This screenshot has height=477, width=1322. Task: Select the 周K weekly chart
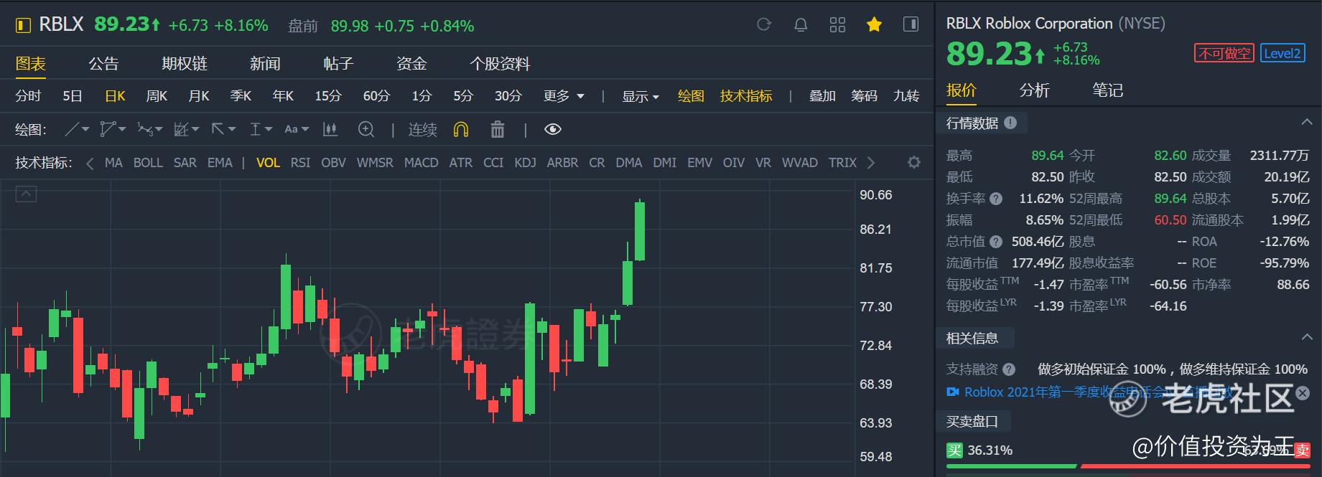point(157,96)
